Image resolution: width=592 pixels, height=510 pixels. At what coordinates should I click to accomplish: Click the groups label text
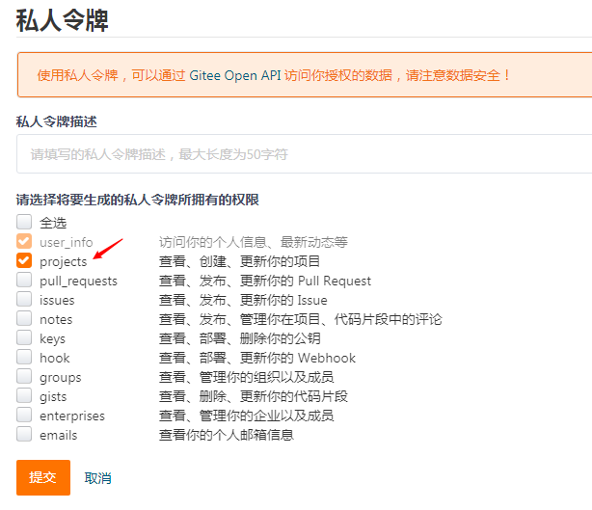click(61, 378)
